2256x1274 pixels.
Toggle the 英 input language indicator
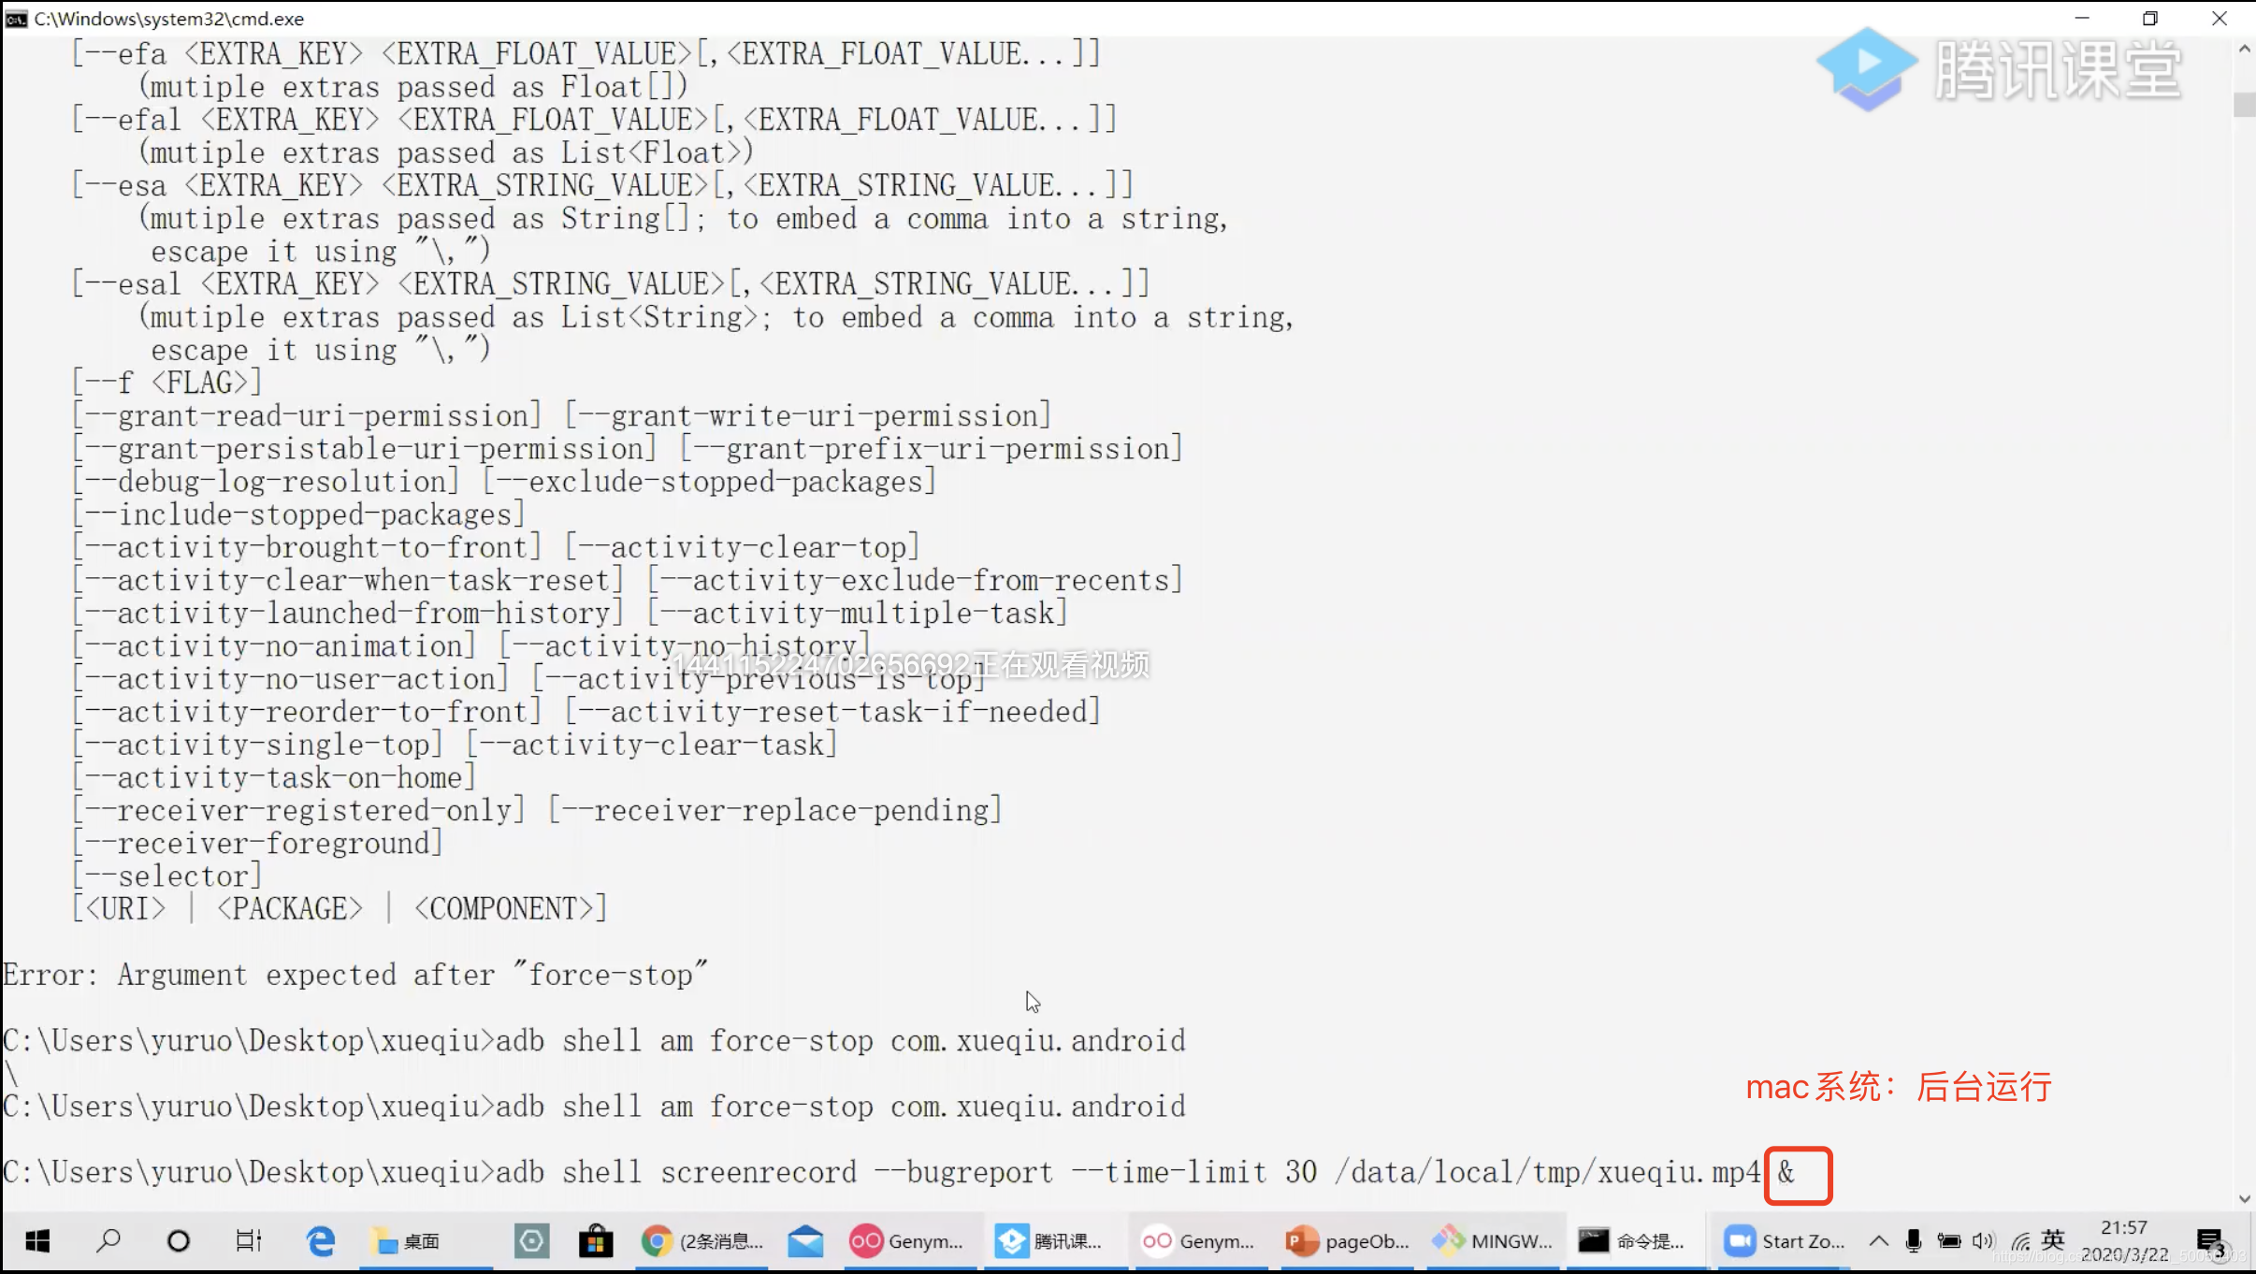click(2053, 1239)
